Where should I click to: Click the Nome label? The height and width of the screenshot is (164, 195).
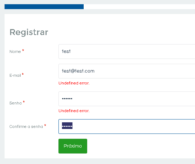(15, 52)
